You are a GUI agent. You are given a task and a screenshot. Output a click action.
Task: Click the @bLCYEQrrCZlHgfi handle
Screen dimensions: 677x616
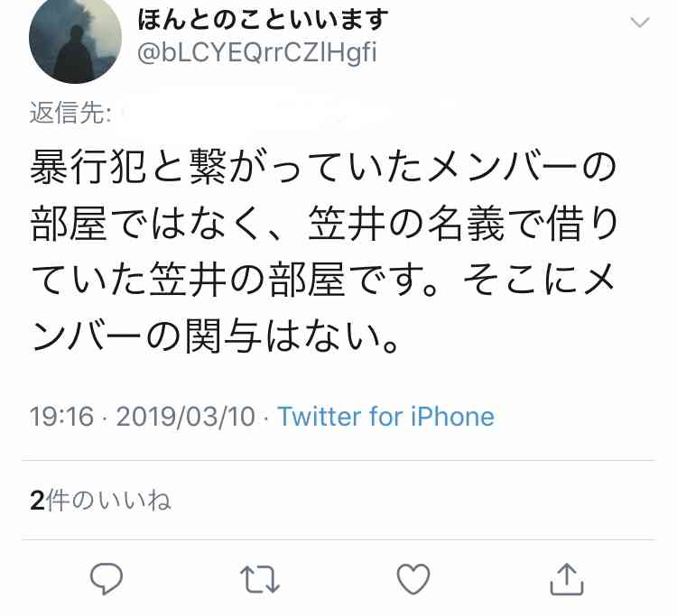[x=257, y=53]
